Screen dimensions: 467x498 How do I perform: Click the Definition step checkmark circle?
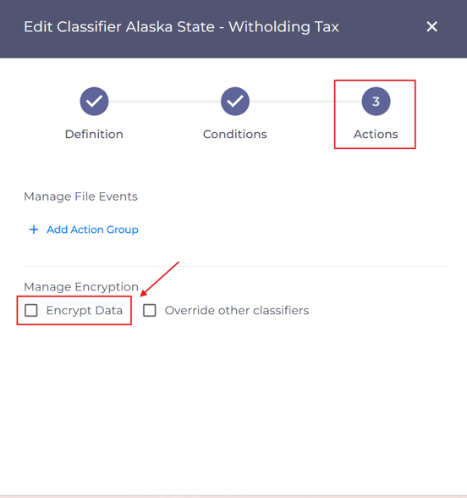[94, 102]
